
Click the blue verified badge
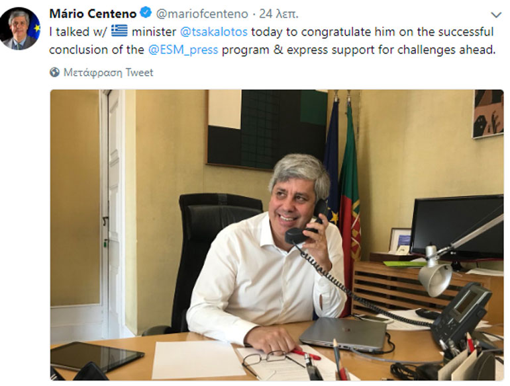146,13
